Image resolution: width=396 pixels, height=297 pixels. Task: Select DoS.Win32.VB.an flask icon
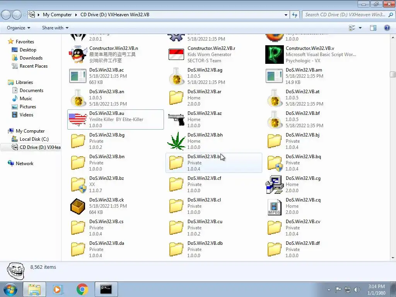click(x=78, y=98)
